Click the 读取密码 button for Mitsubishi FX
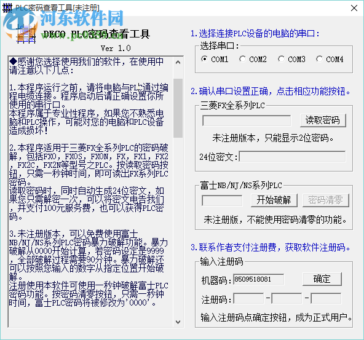The image size is (364, 340). (323, 121)
